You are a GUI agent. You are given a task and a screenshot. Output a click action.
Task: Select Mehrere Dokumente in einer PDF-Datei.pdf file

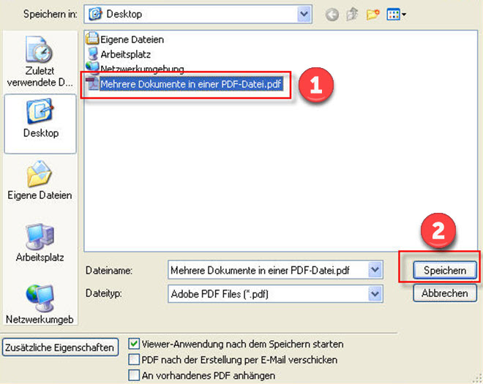pos(184,84)
